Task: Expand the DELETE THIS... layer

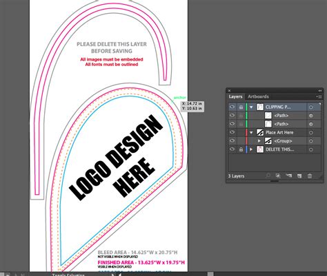Action: click(251, 149)
